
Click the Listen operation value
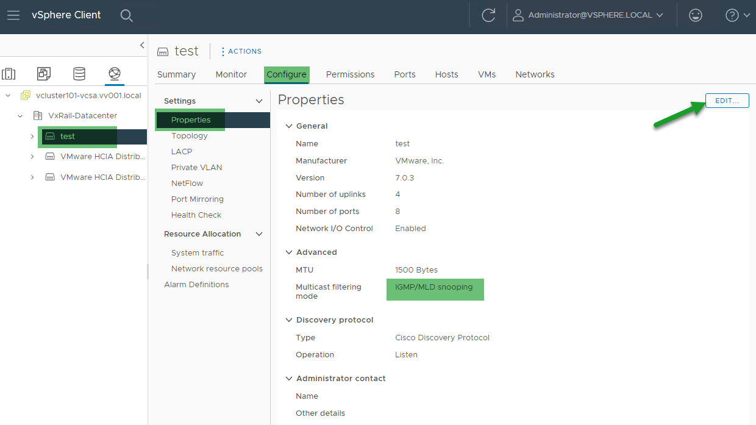pos(406,355)
